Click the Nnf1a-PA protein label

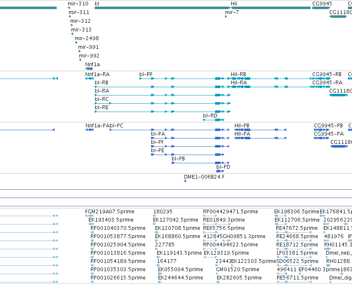click(x=98, y=126)
